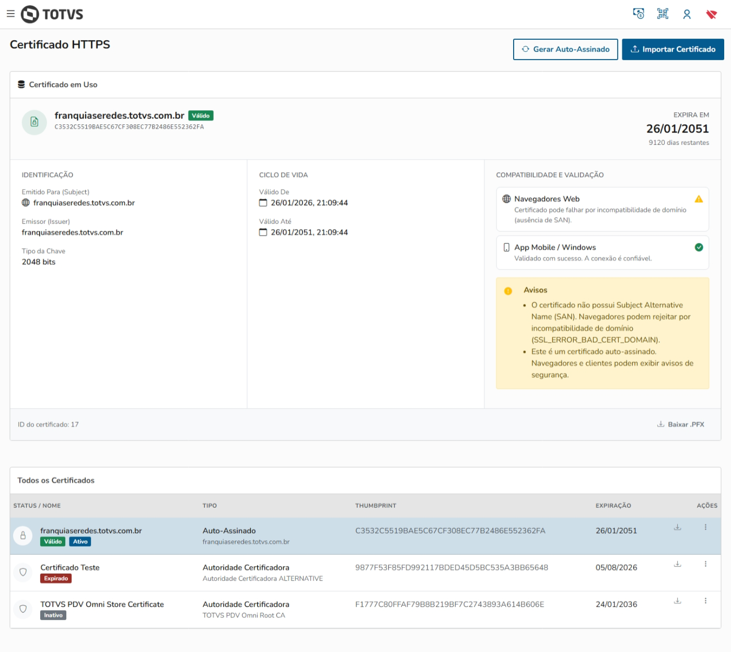This screenshot has height=652, width=731.
Task: Click the orange alert icon beside Avisos
Action: [508, 291]
